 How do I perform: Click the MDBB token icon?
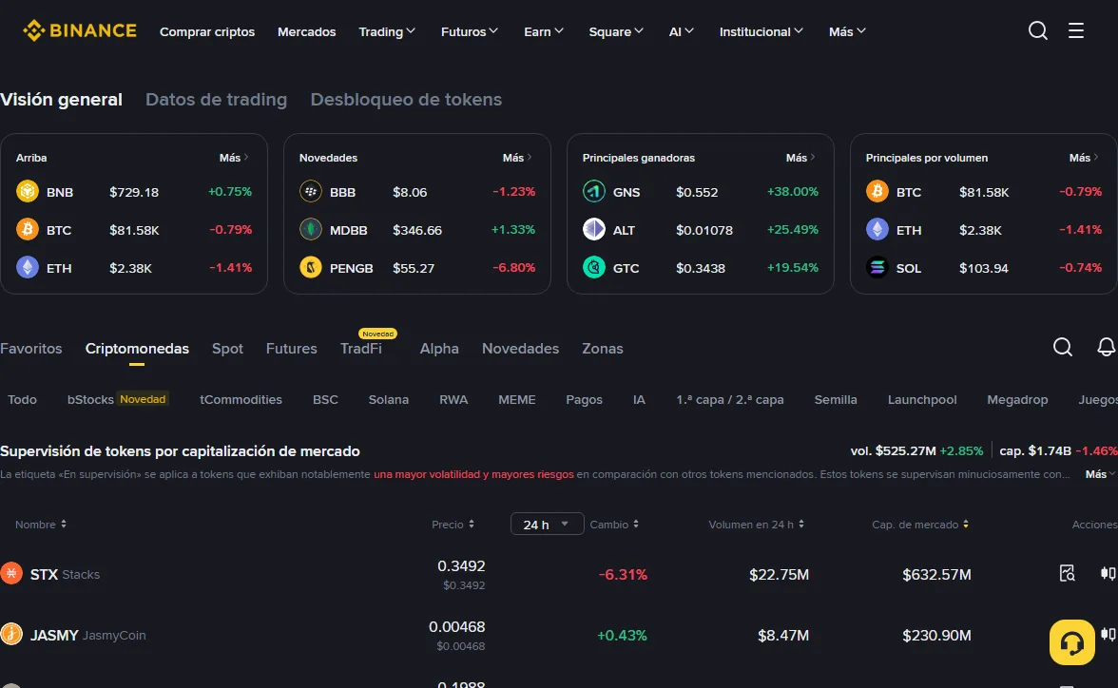310,230
